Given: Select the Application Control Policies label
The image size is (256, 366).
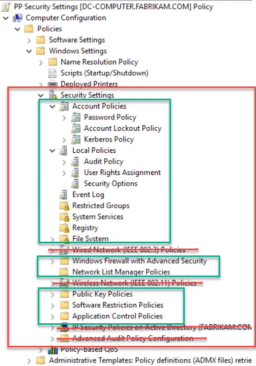Looking at the screenshot, I should pos(117,316).
